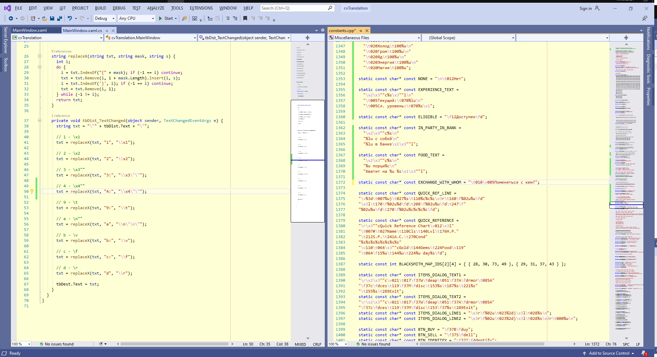Open the EXTENSIONS menu

point(201,8)
